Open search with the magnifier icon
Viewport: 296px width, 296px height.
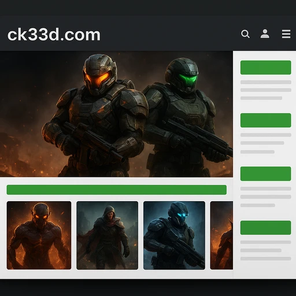[x=245, y=34]
